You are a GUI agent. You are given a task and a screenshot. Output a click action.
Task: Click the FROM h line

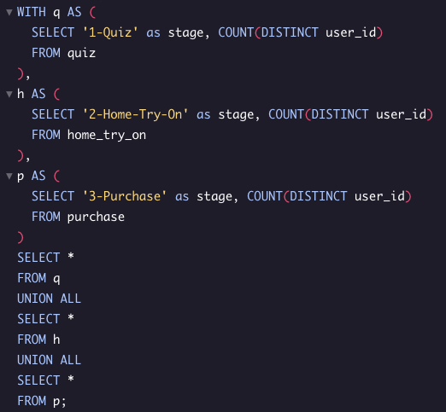point(38,339)
